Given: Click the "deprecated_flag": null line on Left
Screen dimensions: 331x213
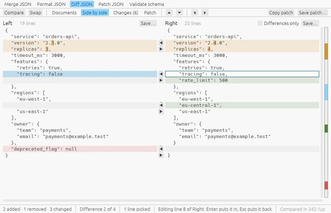Looking at the screenshot, I should (80, 149).
